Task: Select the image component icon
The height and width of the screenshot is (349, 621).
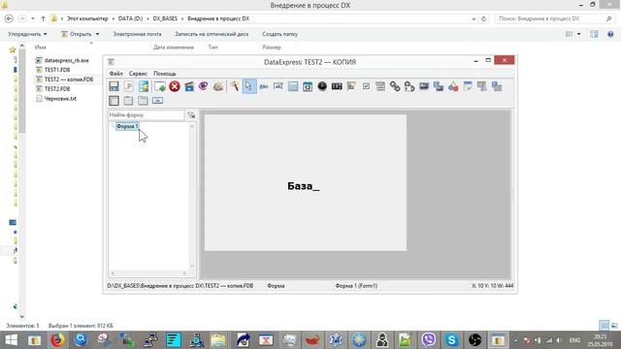Action: click(x=424, y=86)
